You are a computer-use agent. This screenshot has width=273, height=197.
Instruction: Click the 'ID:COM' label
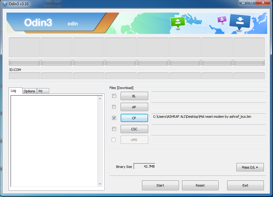(15, 70)
